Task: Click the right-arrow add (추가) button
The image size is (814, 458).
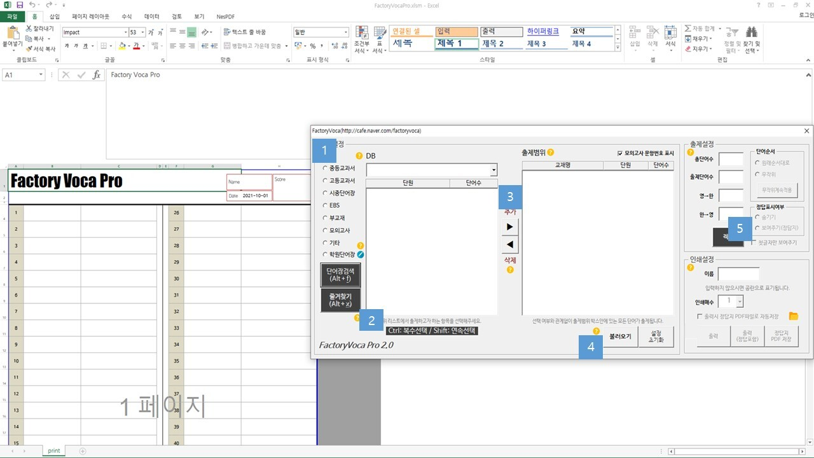Action: pyautogui.click(x=509, y=226)
